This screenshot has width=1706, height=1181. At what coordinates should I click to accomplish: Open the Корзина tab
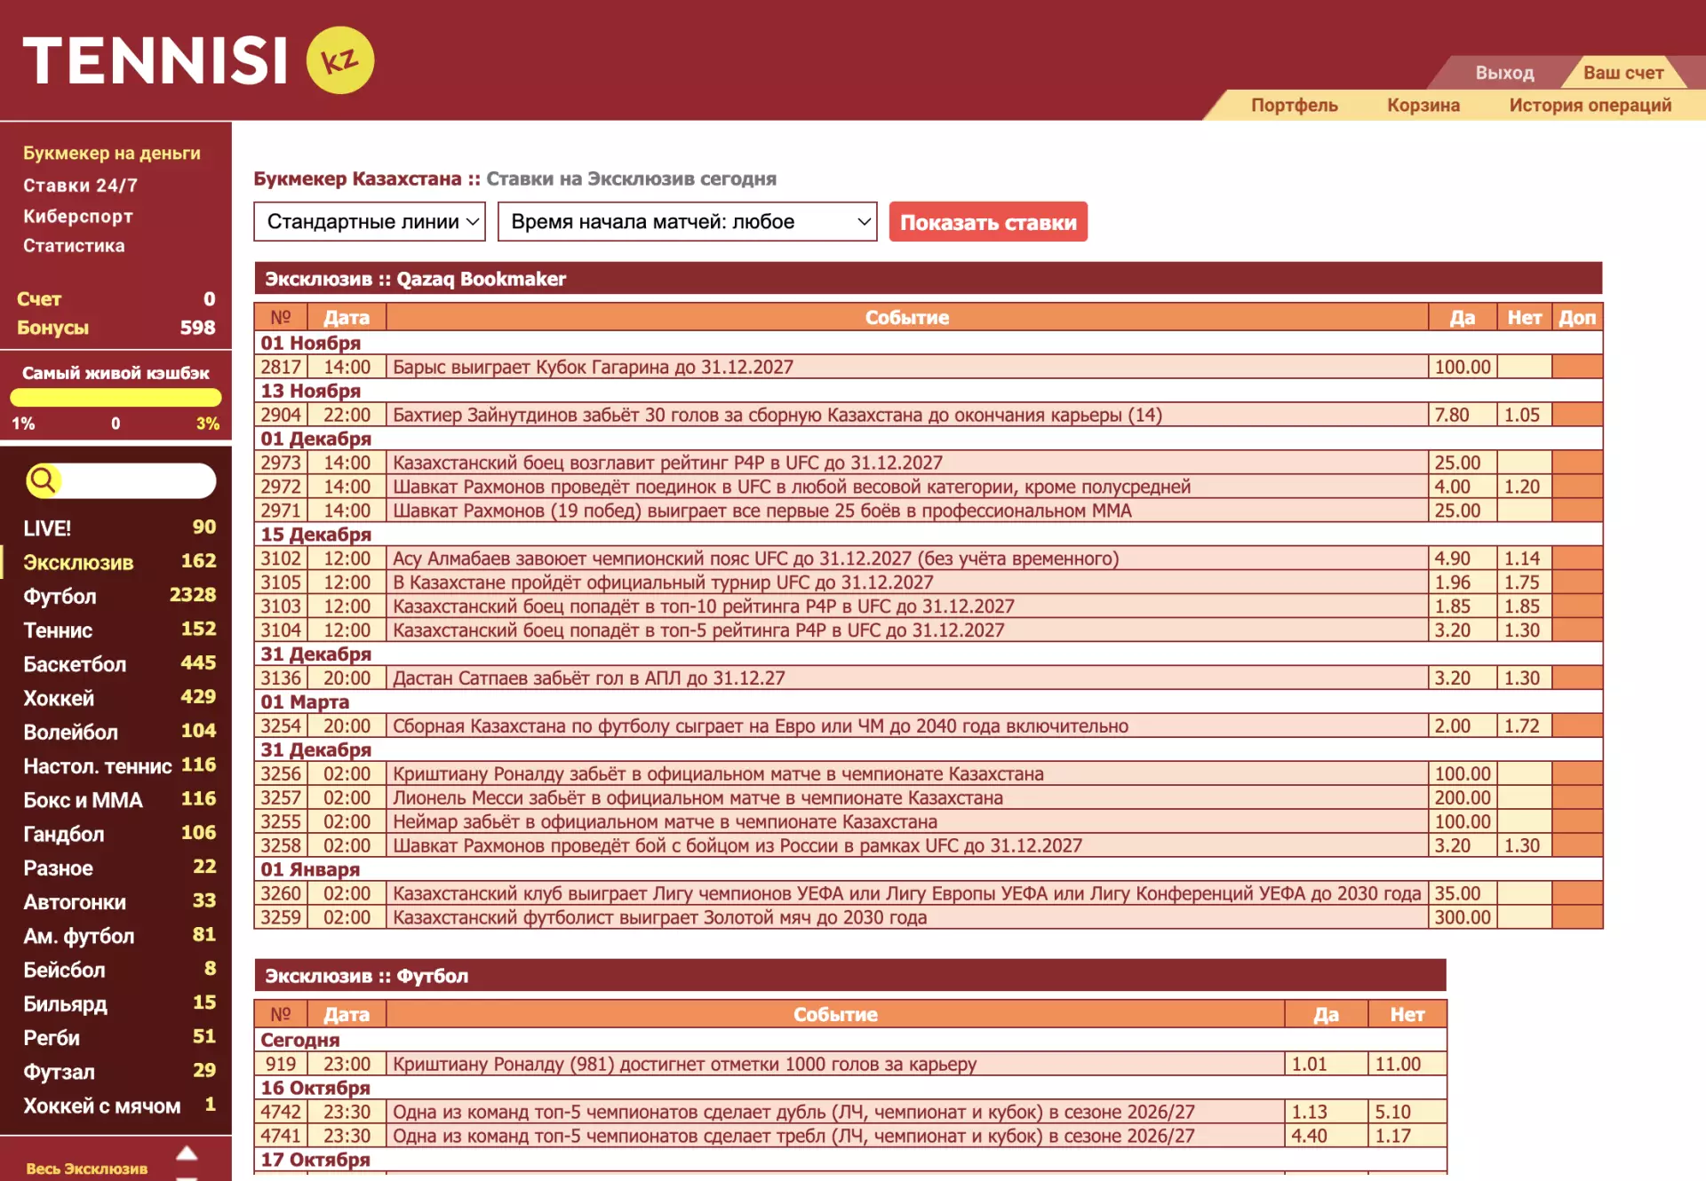pos(1423,105)
